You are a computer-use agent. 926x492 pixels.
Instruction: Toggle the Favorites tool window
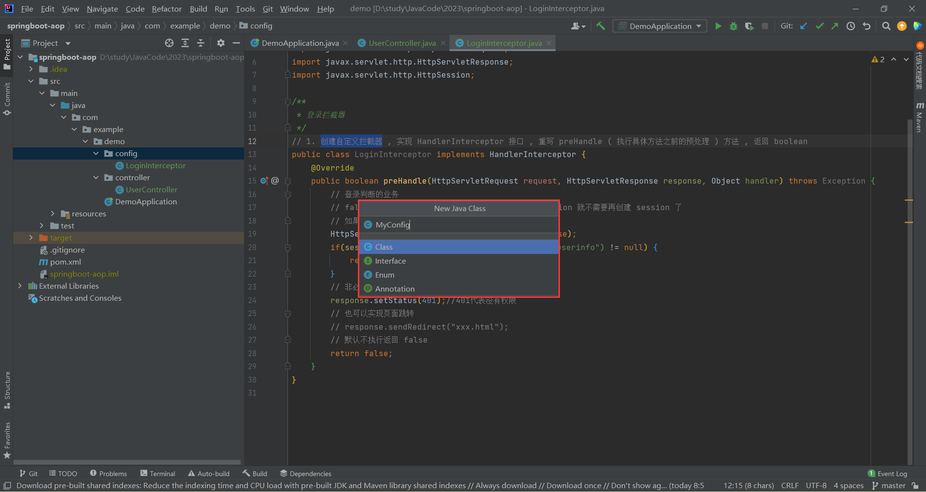click(x=7, y=440)
